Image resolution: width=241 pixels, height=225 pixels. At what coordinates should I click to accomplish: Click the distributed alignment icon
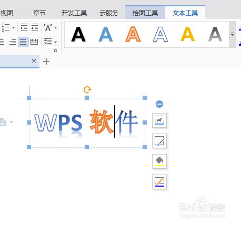point(34,42)
